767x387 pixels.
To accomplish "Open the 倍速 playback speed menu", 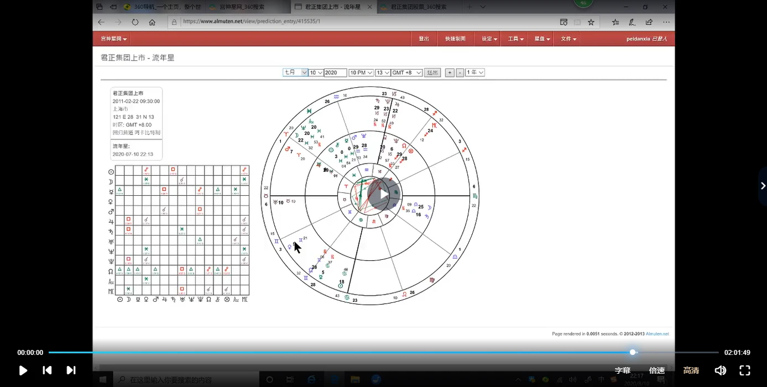I will pyautogui.click(x=657, y=370).
